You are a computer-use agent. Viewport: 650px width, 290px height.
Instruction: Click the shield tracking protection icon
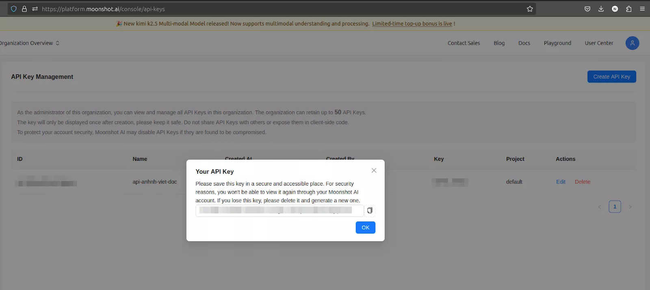coord(14,9)
